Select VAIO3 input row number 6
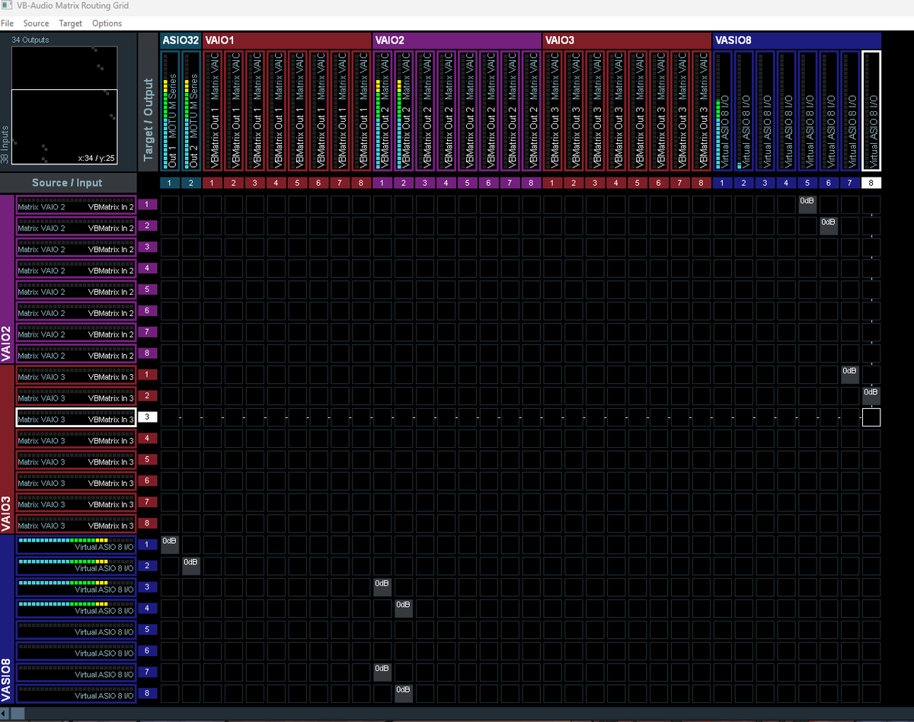 point(147,481)
